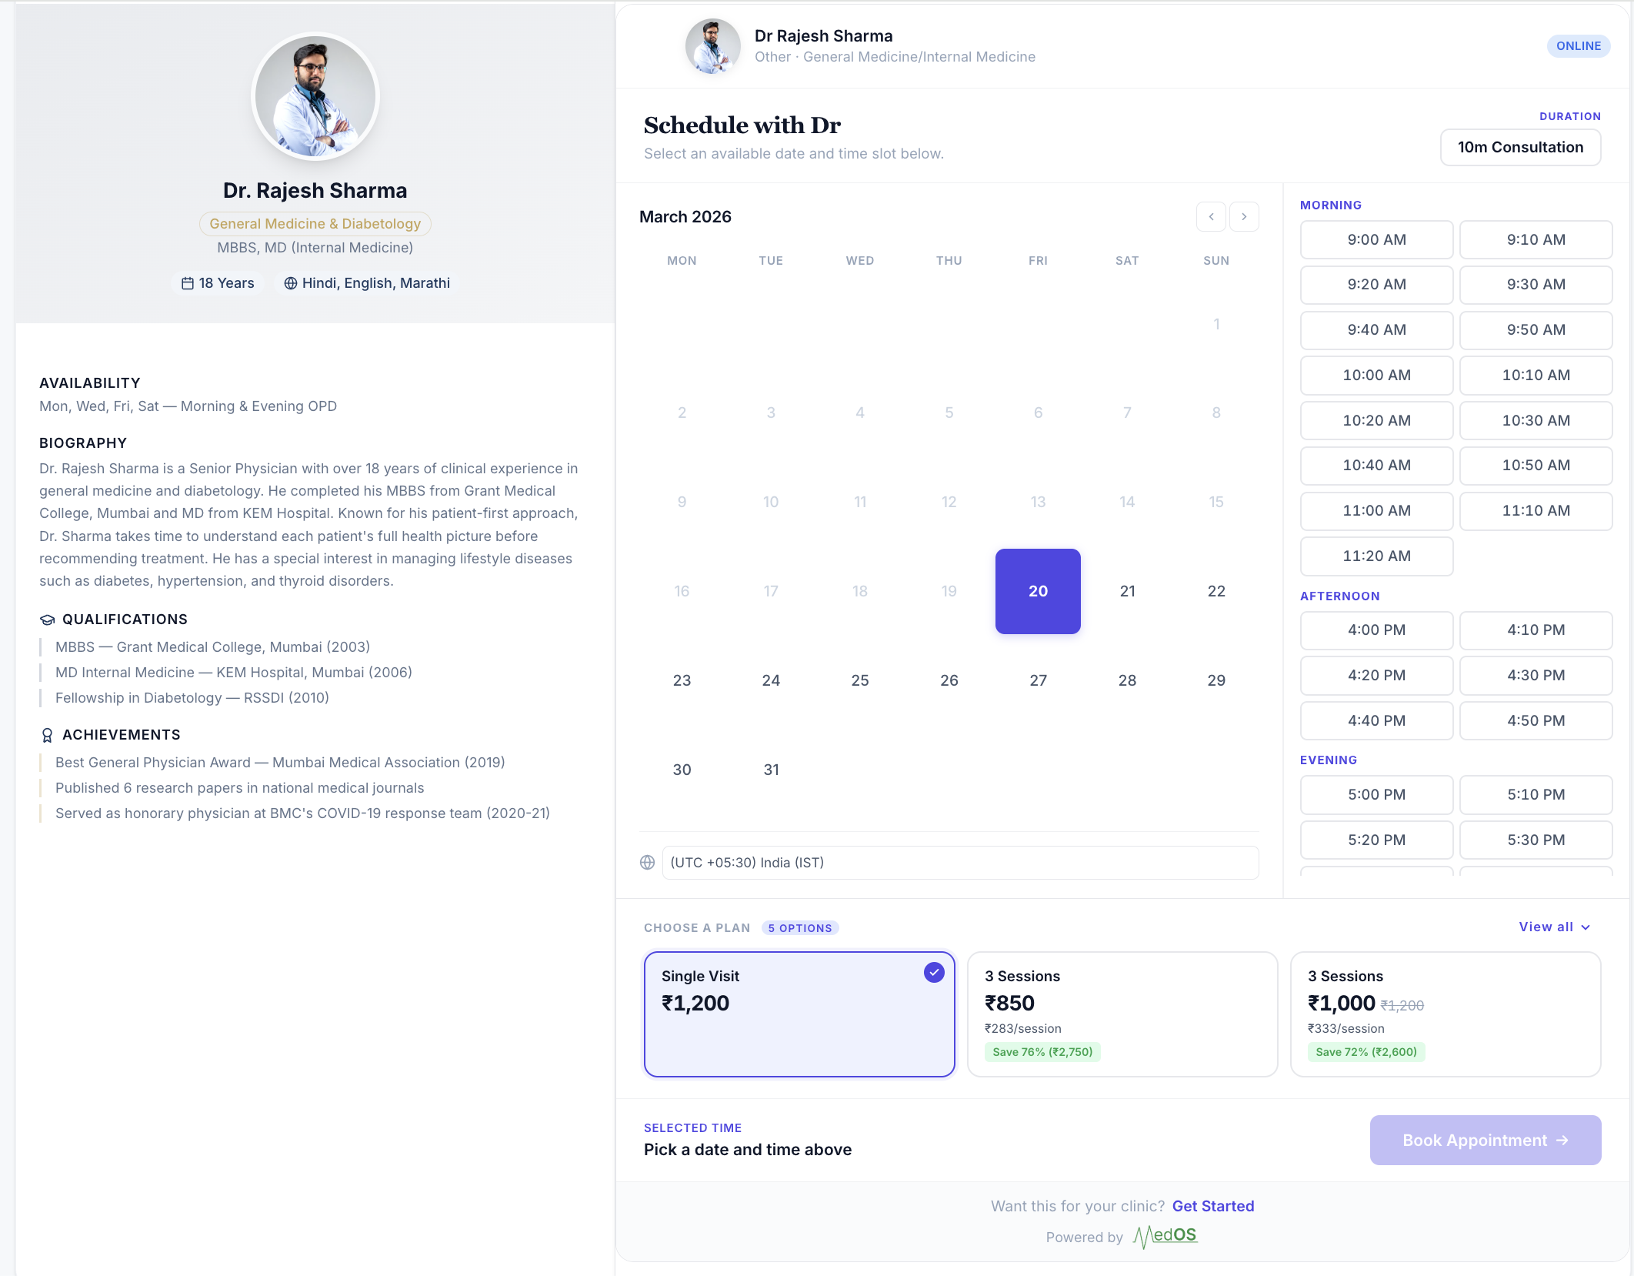Screen dimensions: 1634x1276
Task: Click the arrow icon inside Book Appointment
Action: [x=1561, y=1141]
